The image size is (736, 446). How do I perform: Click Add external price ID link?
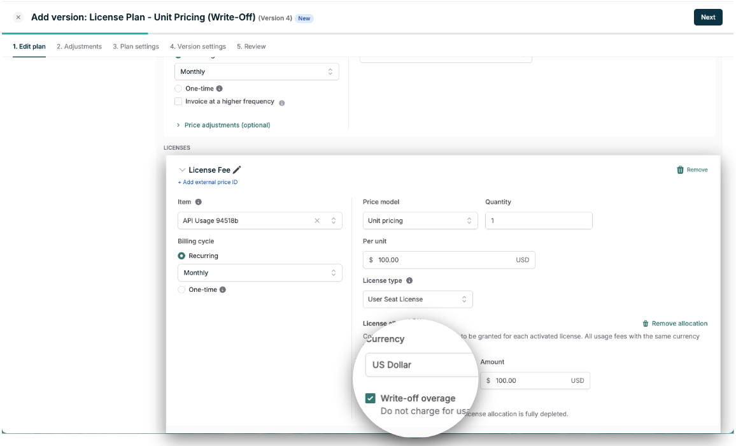coord(208,182)
